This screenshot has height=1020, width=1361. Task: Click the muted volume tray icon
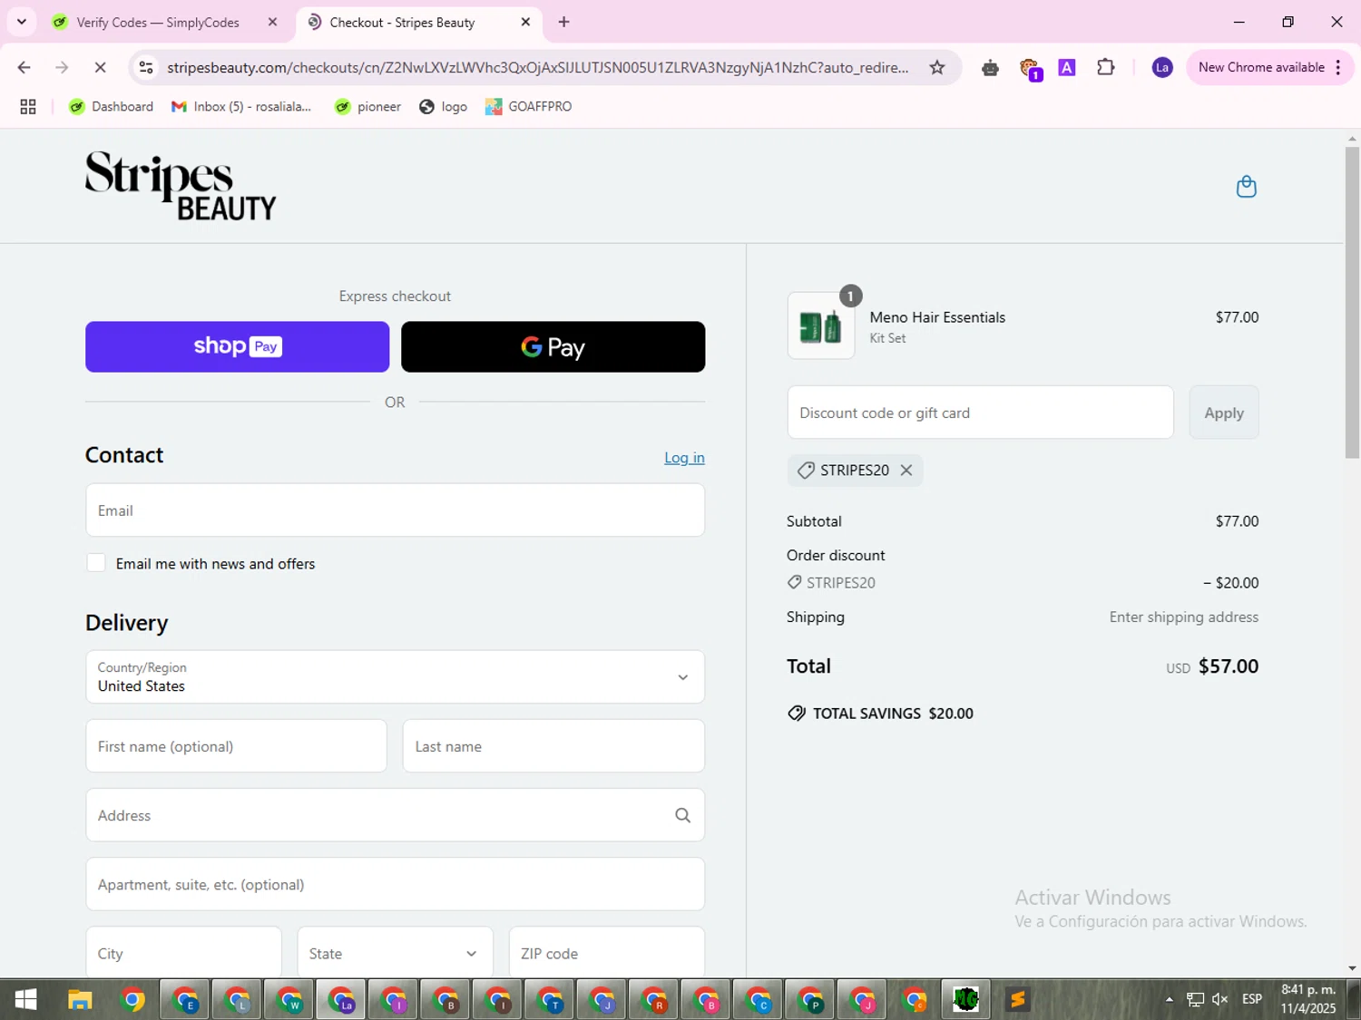click(x=1220, y=999)
